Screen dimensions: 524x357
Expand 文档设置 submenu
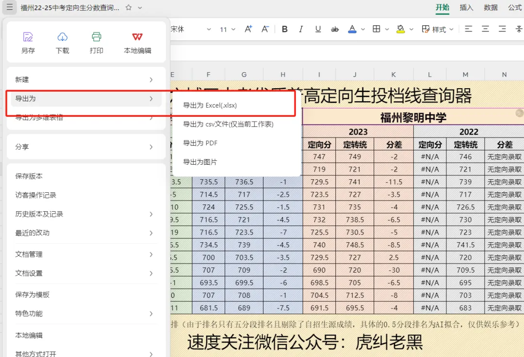pos(86,273)
